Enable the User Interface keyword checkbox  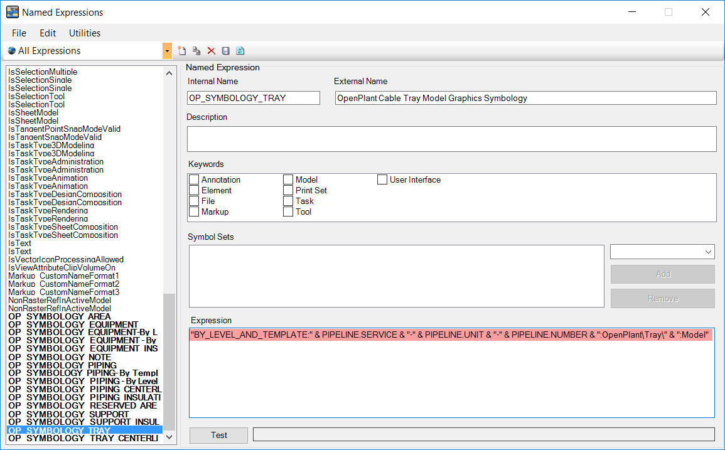(x=382, y=179)
